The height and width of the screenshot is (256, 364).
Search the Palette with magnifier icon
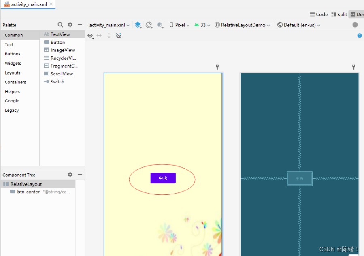coord(60,25)
